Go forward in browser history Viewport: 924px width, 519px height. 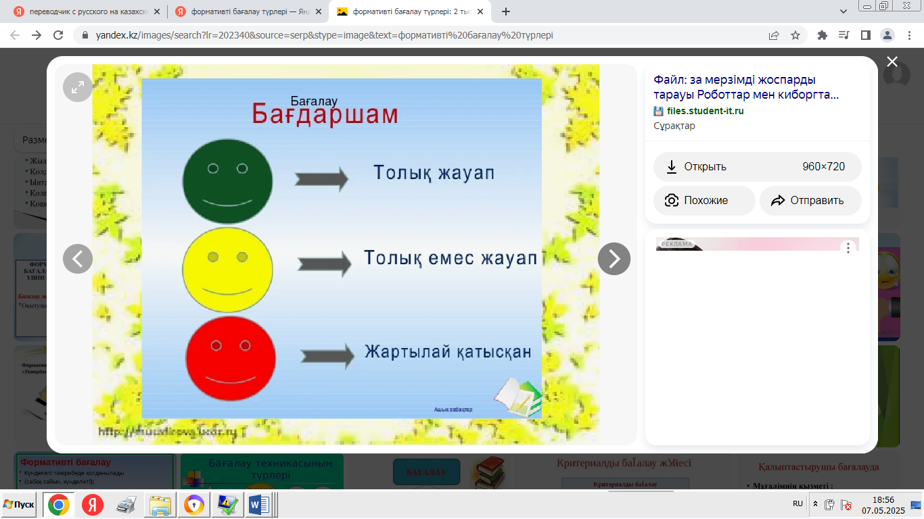pos(37,35)
